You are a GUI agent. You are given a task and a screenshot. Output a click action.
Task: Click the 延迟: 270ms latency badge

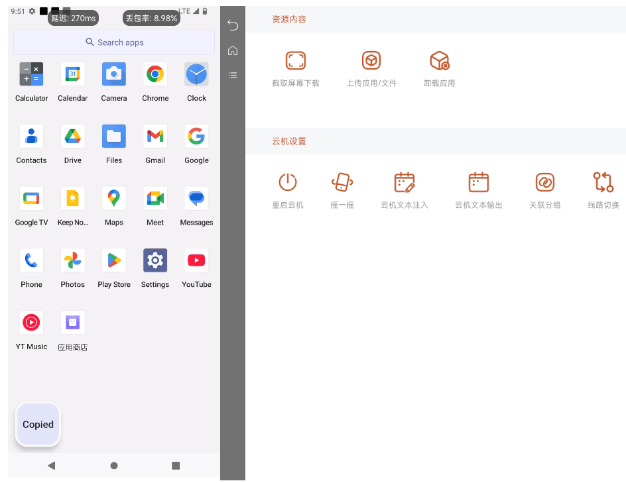[74, 18]
